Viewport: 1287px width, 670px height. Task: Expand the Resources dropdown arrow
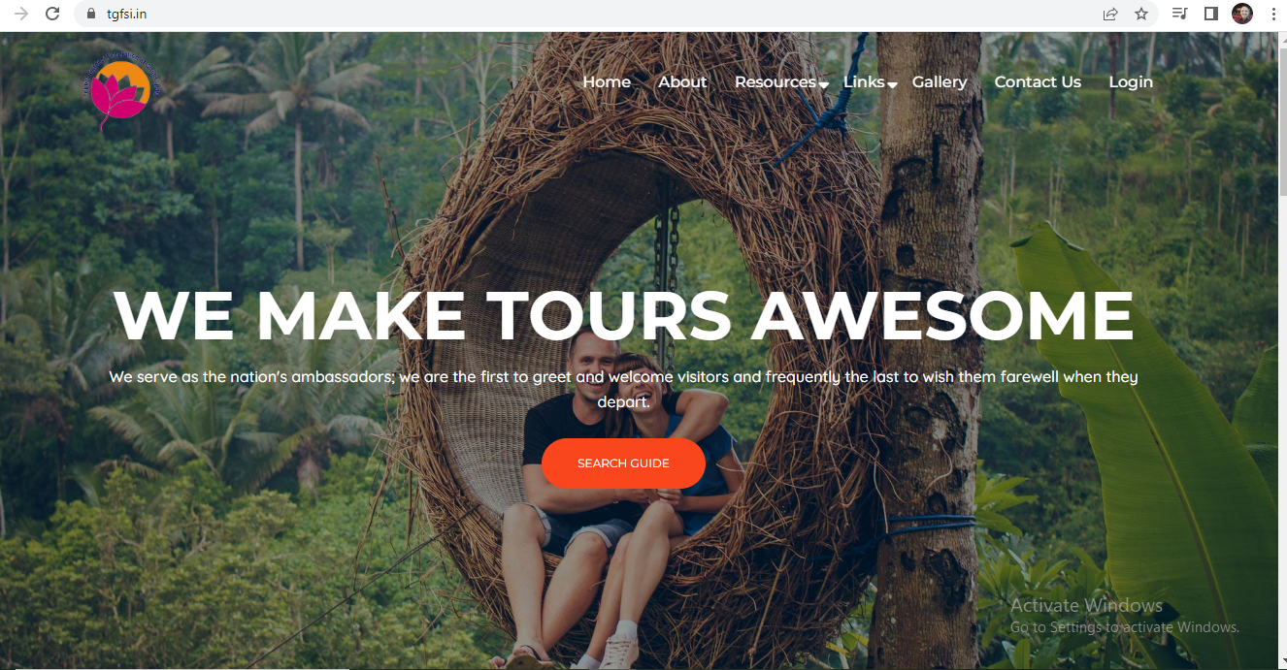823,85
